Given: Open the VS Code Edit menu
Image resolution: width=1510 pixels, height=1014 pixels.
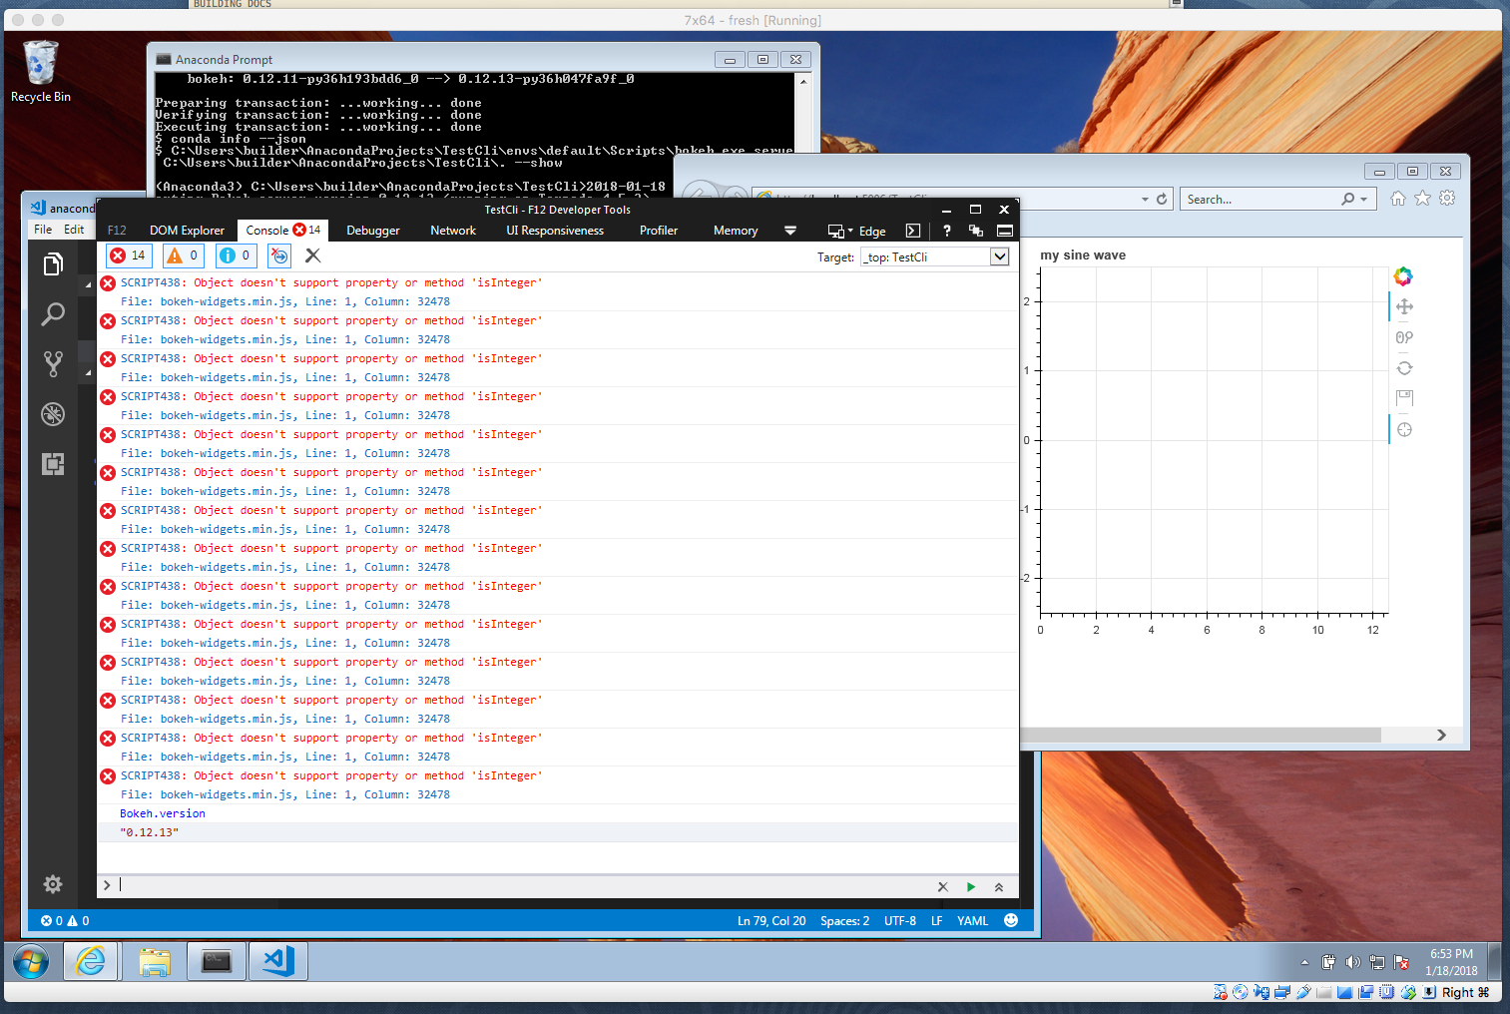Looking at the screenshot, I should click(x=74, y=230).
